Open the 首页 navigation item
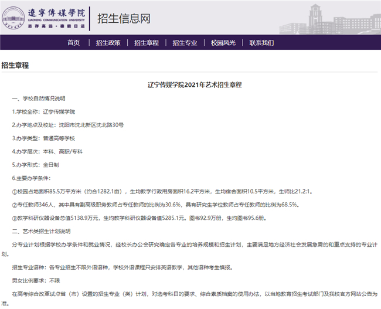 coord(74,43)
